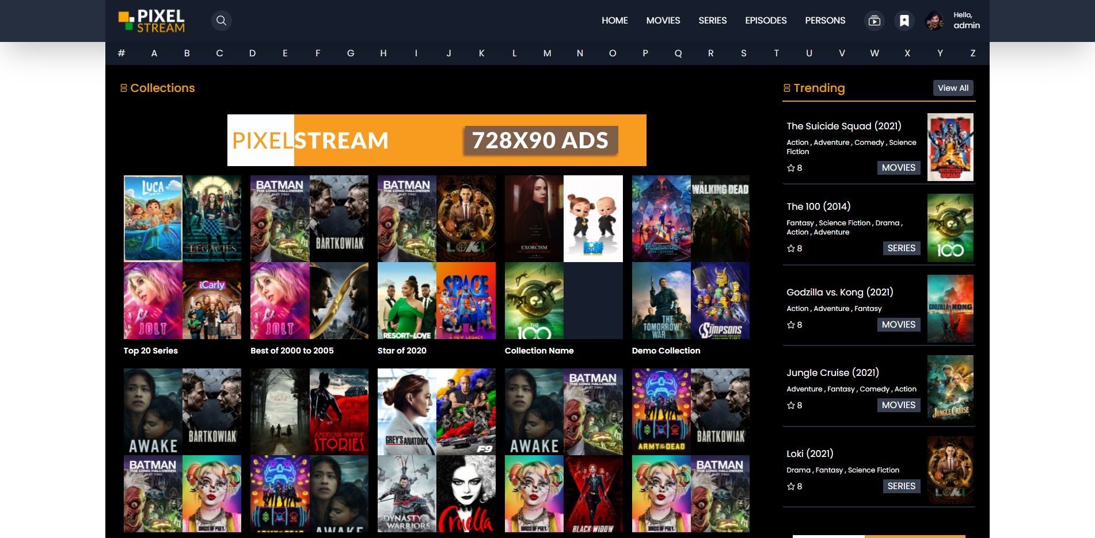The height and width of the screenshot is (538, 1095).
Task: Open the SERIES menu item
Action: click(712, 21)
